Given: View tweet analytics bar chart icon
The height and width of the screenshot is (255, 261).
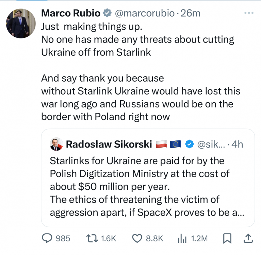Looking at the screenshot, I should (x=183, y=238).
